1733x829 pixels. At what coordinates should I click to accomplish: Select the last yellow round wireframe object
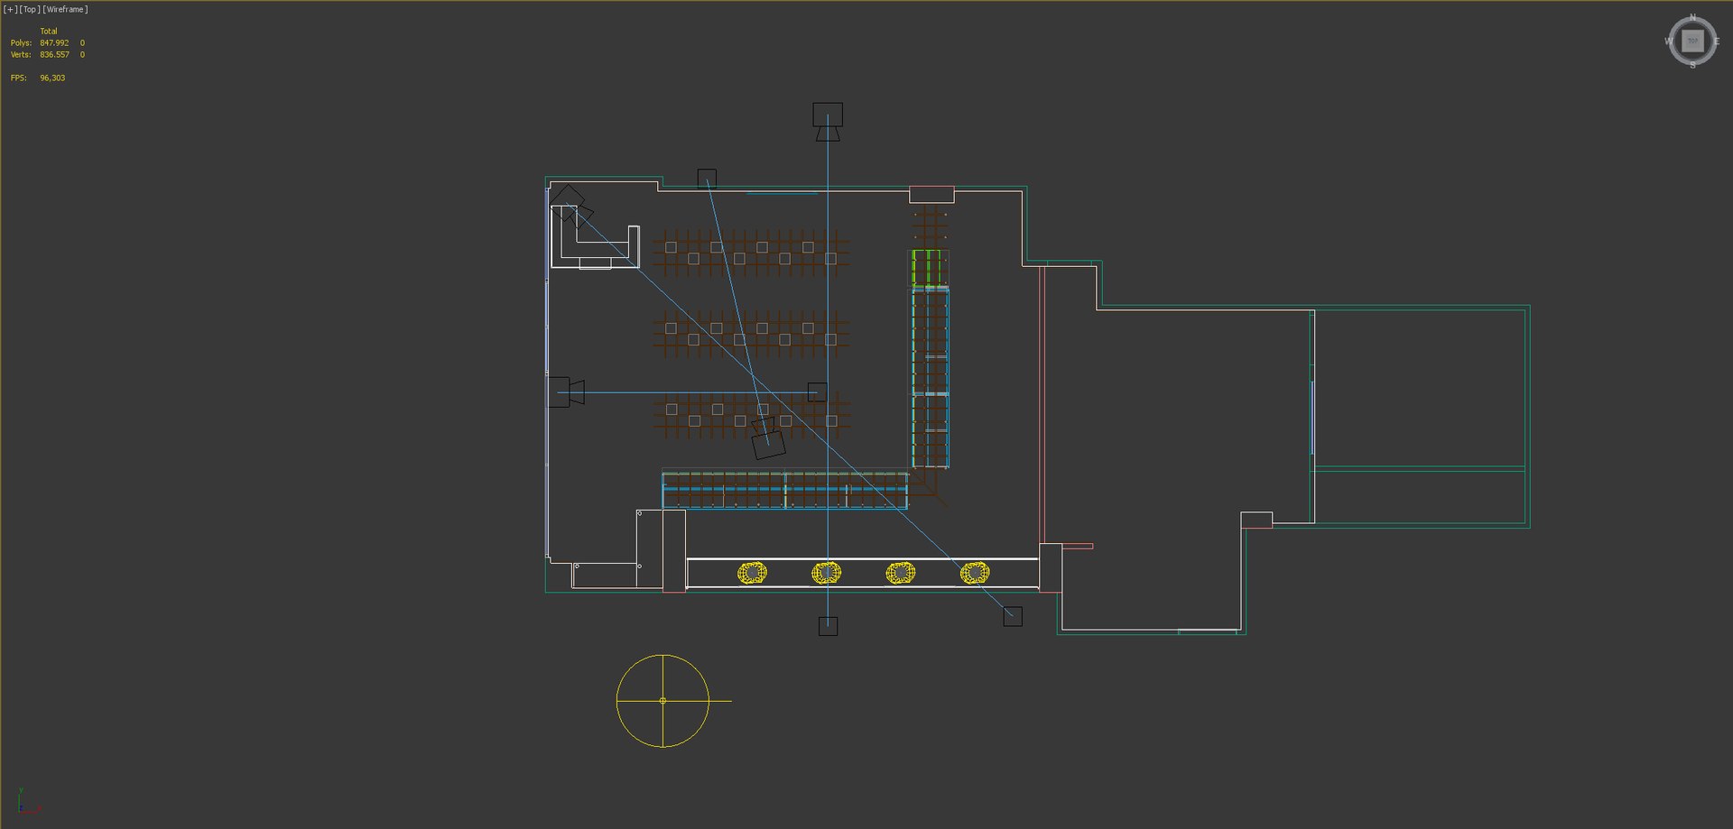[975, 573]
